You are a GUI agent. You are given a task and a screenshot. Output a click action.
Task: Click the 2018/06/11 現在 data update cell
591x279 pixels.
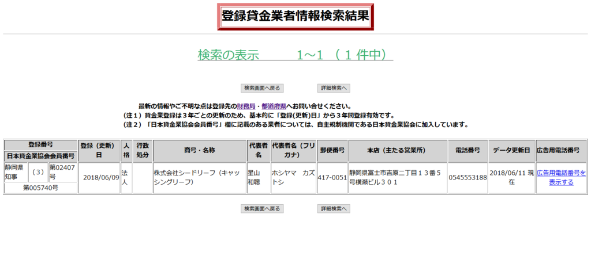pyautogui.click(x=511, y=178)
